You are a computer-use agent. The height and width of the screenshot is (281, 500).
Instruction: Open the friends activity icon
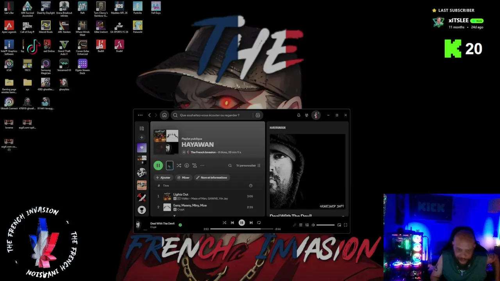[307, 115]
